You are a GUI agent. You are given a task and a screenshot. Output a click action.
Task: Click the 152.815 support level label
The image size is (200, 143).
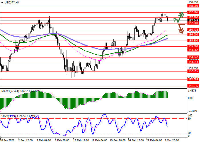193,71
